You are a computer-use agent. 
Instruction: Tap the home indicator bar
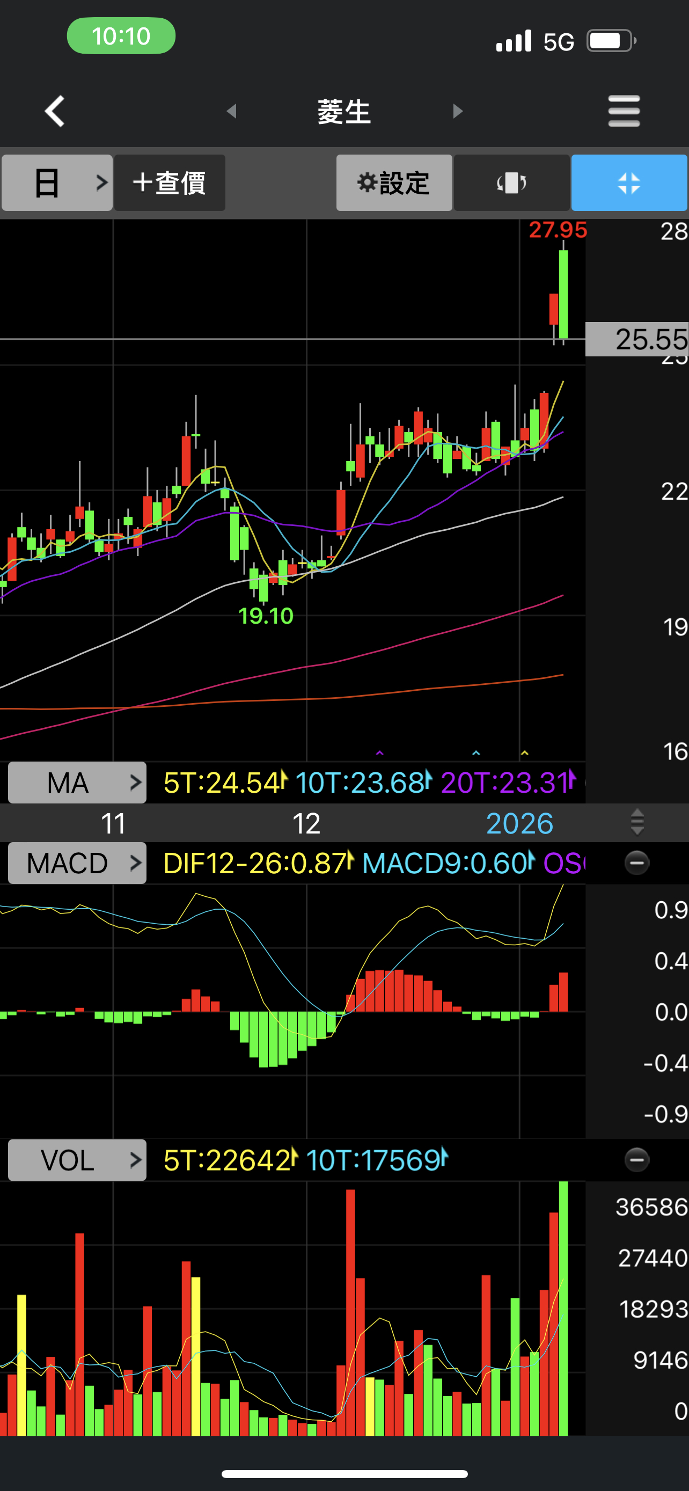[x=345, y=1474]
